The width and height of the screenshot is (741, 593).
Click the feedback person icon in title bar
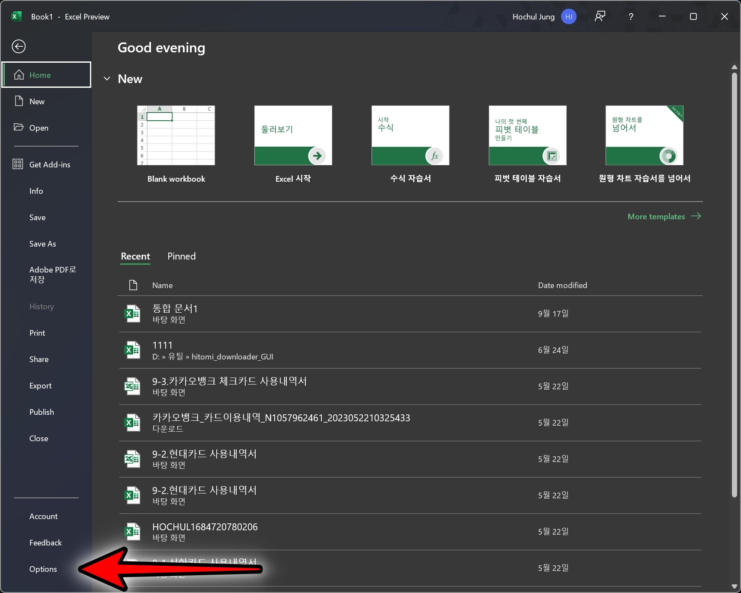click(600, 16)
